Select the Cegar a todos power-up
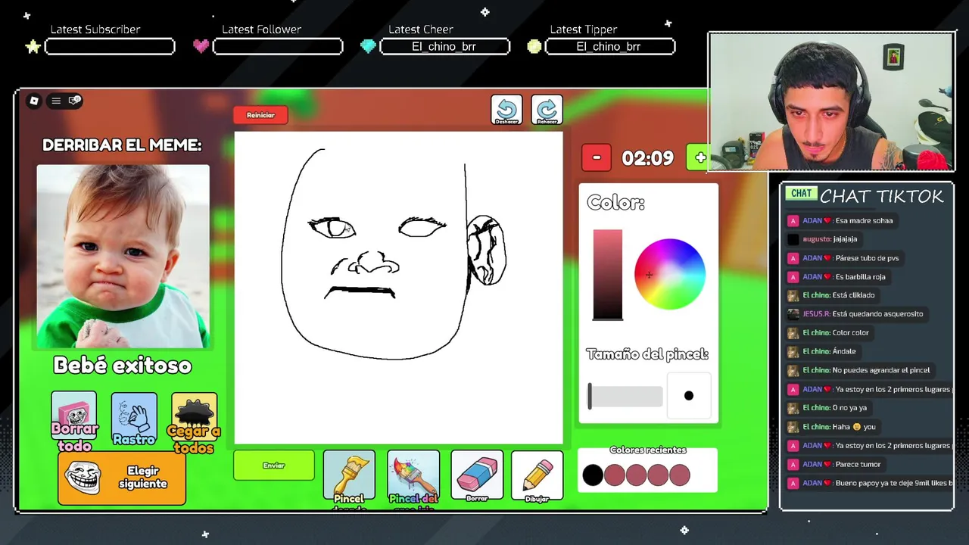This screenshot has width=969, height=545. (194, 423)
